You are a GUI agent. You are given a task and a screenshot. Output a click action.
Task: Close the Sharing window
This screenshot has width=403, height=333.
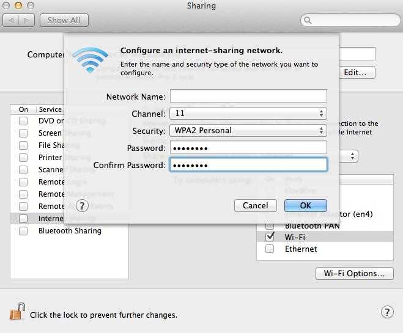click(6, 5)
